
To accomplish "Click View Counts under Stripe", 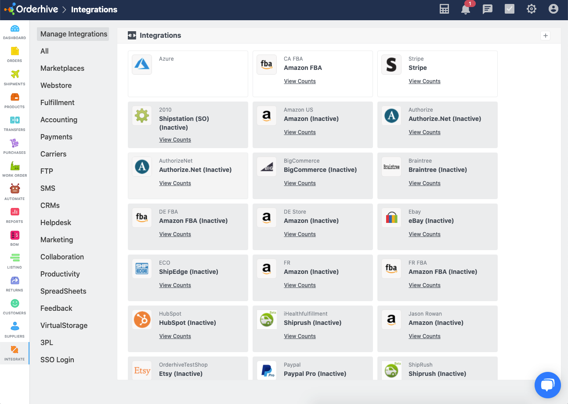I will (424, 81).
